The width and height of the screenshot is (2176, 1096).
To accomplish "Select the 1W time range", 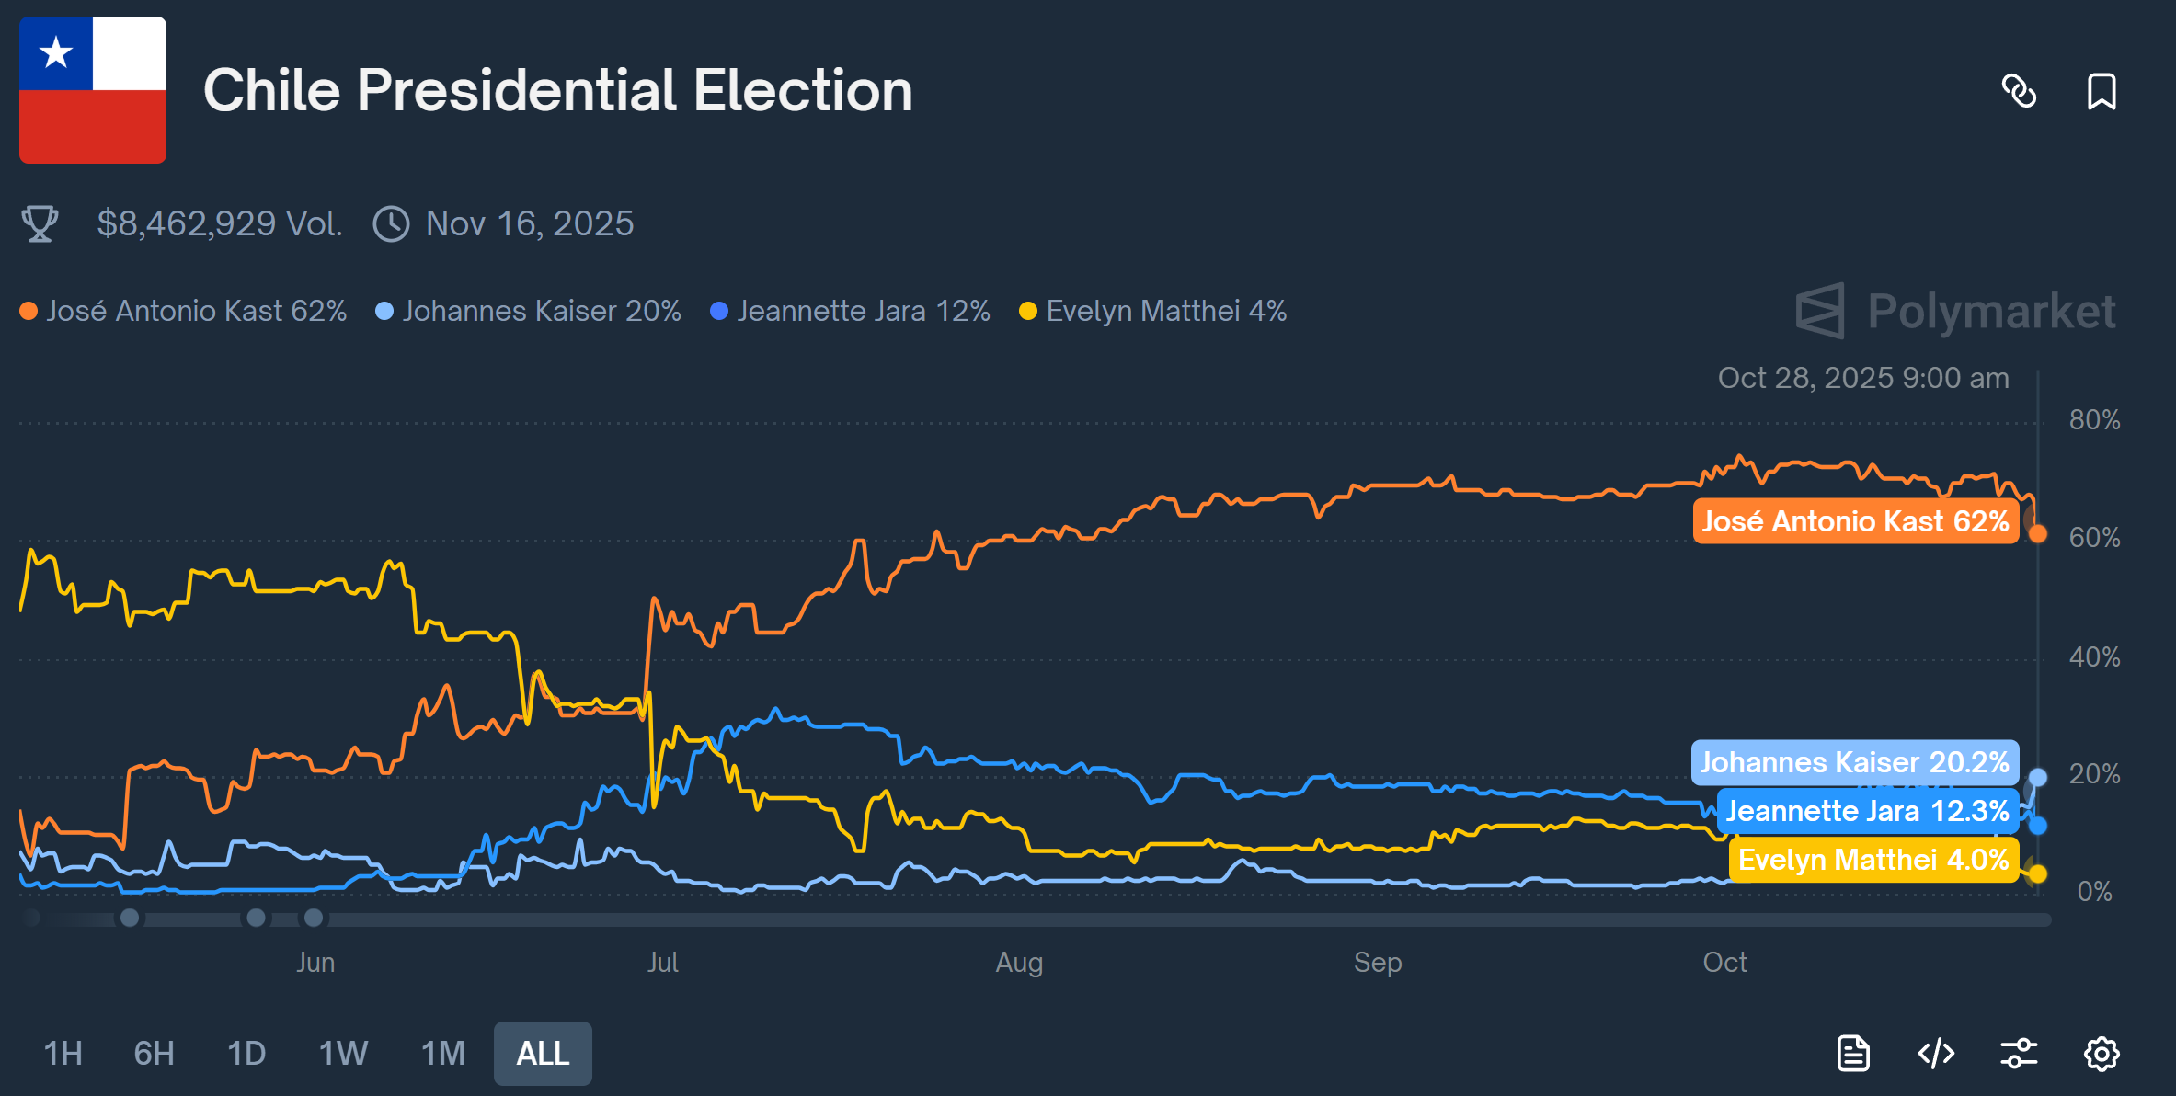I will (x=343, y=1053).
